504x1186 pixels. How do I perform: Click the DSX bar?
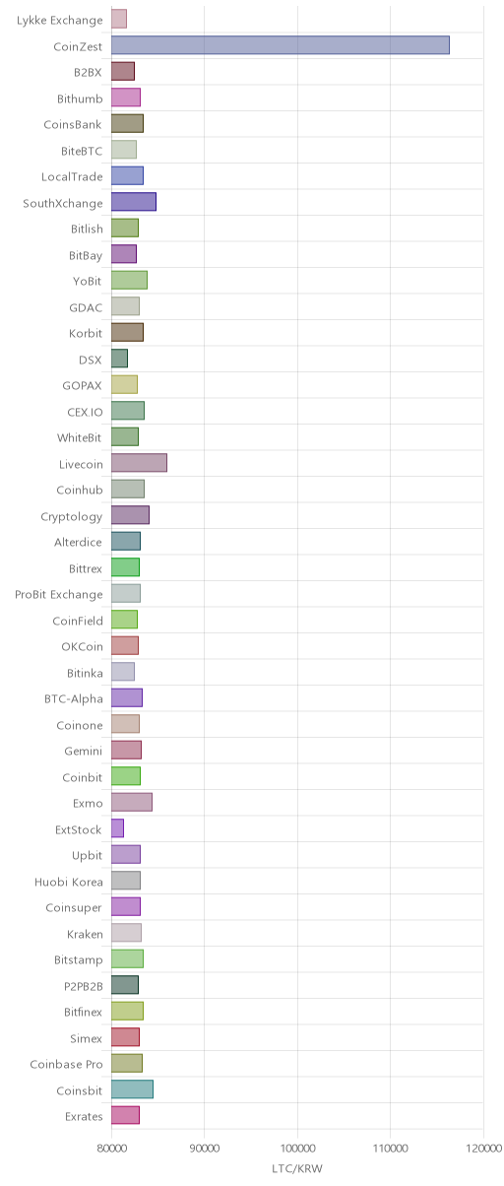(x=119, y=359)
